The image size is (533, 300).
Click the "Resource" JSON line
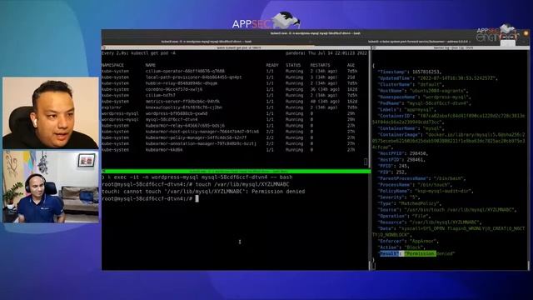(x=431, y=222)
